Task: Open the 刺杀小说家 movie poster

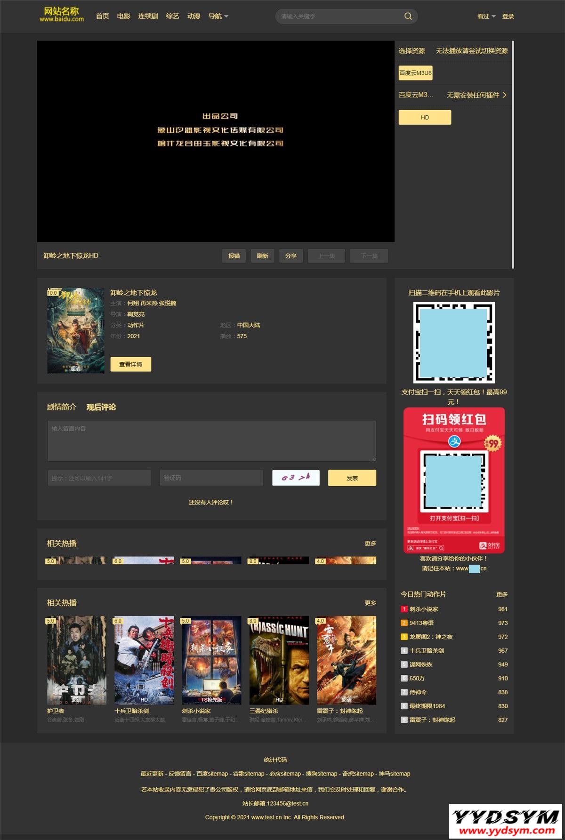Action: click(211, 660)
